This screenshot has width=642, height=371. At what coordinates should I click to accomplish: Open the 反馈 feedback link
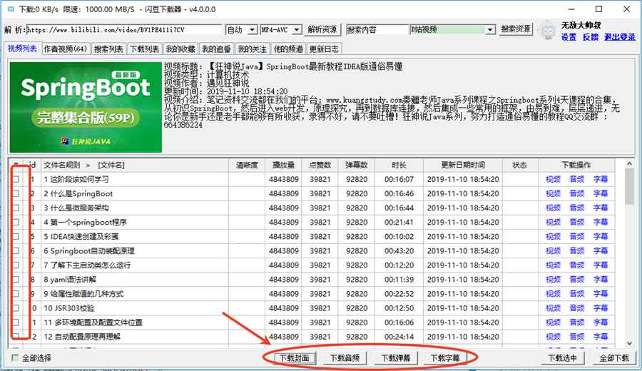click(591, 37)
